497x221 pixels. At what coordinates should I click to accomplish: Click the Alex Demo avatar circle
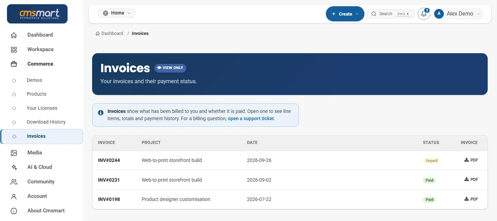tap(439, 14)
